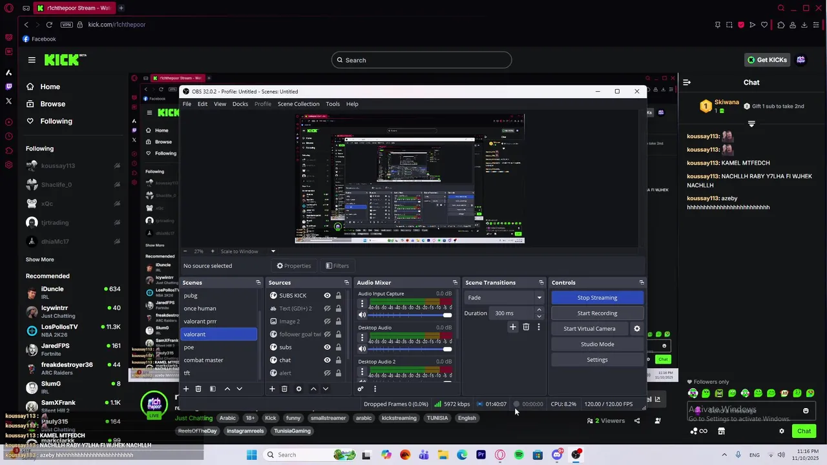Viewport: 827px width, 465px height.
Task: Open the Kick chat settings gear
Action: 781,431
